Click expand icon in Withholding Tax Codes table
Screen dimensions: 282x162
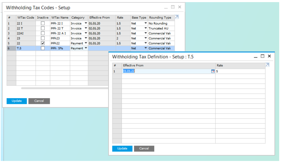point(177,17)
